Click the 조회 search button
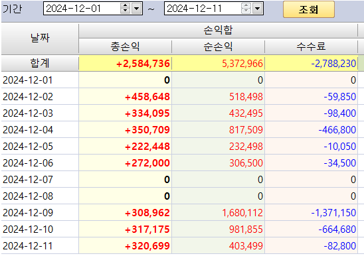The height and width of the screenshot is (260, 364). [x=308, y=9]
